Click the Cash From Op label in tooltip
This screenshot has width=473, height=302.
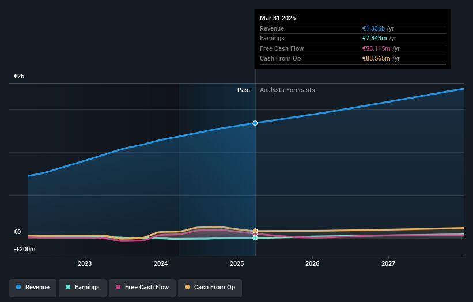tap(280, 59)
